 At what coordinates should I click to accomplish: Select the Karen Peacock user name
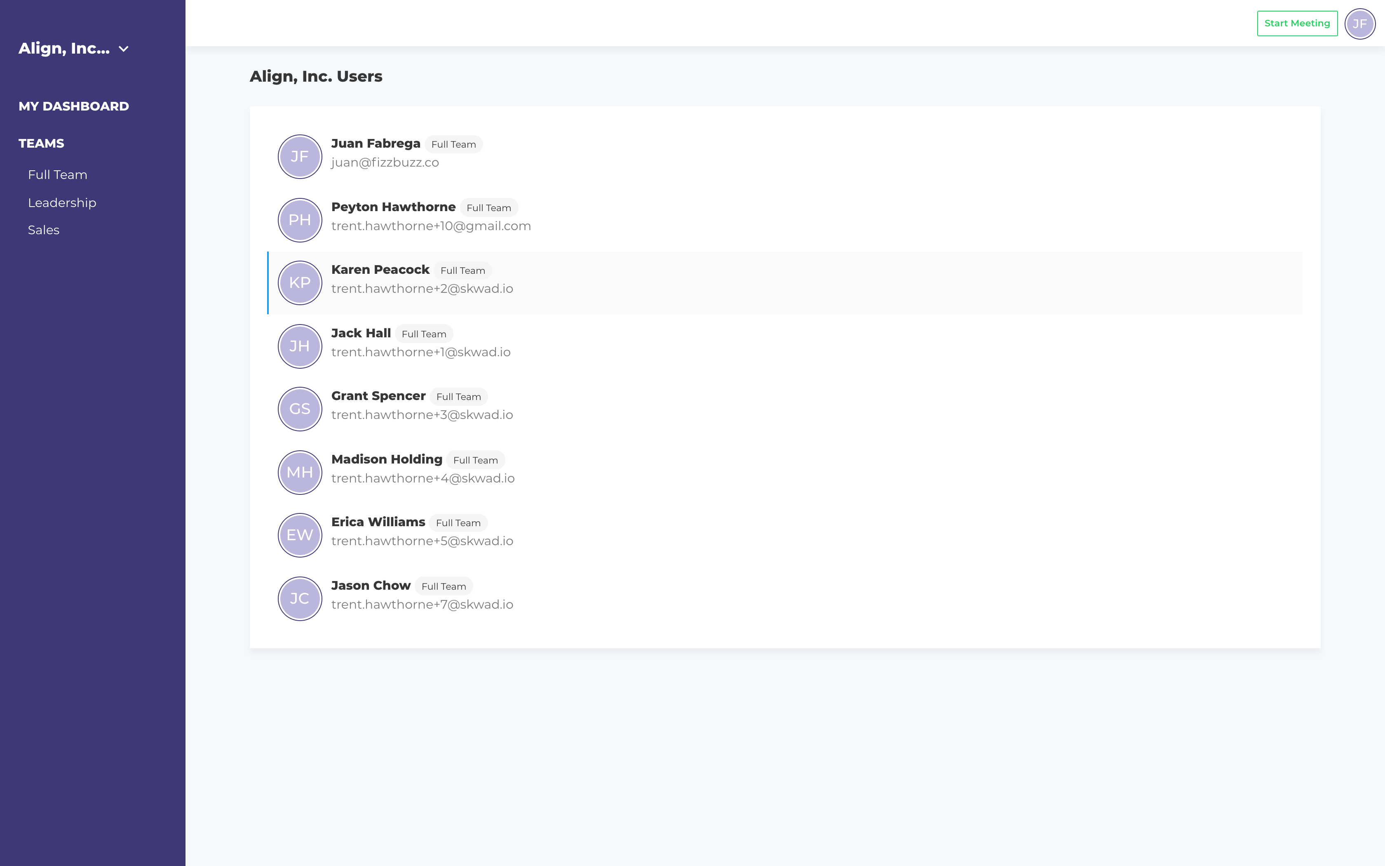pos(380,270)
